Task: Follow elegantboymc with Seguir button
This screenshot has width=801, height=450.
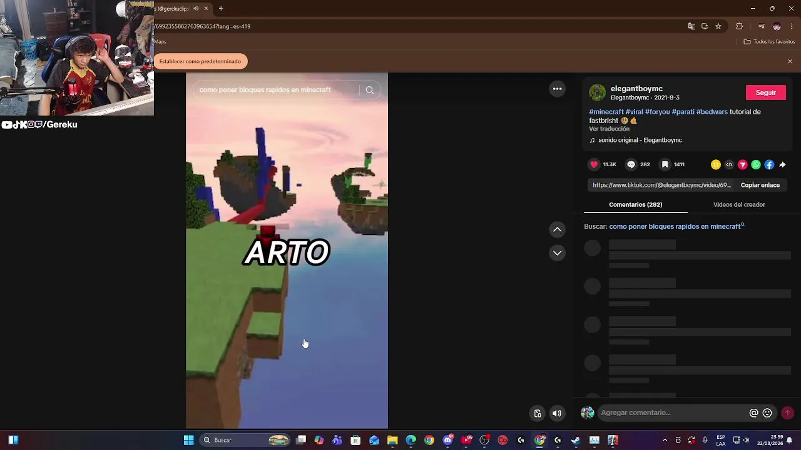Action: pos(765,92)
